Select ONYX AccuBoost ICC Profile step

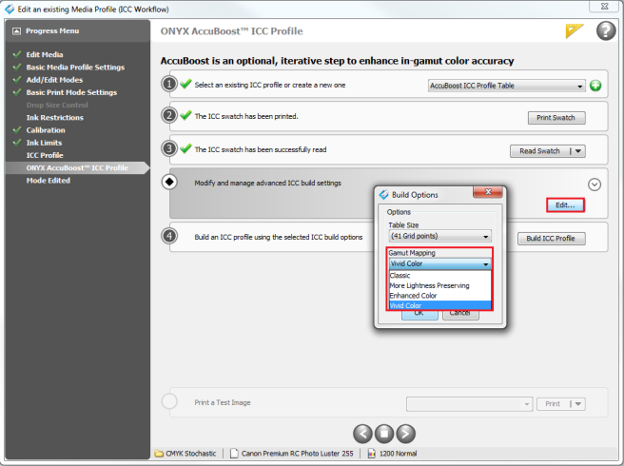[77, 168]
